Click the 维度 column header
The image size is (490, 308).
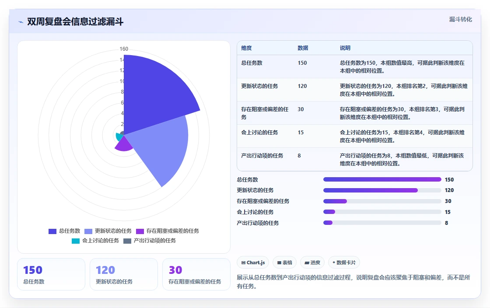click(x=246, y=48)
